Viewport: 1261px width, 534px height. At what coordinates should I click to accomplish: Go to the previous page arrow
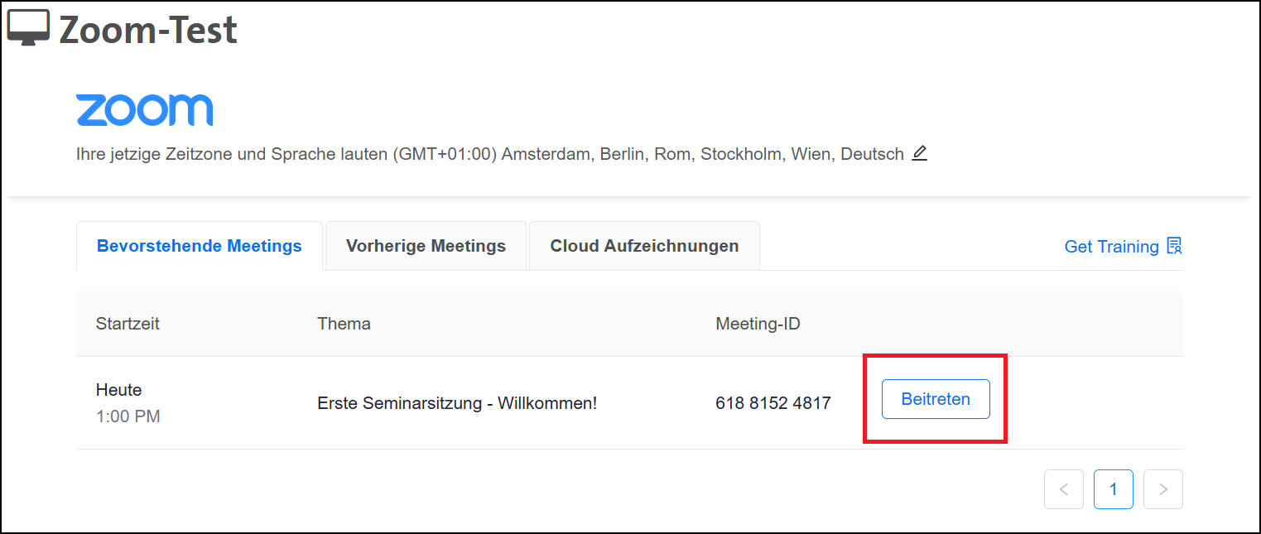1063,489
